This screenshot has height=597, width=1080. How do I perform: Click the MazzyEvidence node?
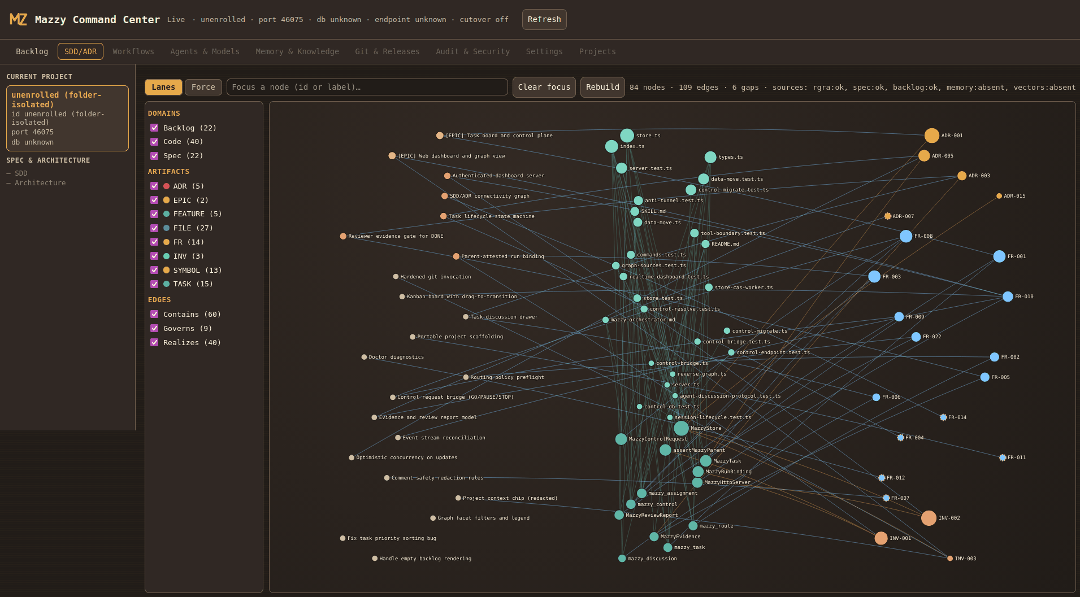654,537
